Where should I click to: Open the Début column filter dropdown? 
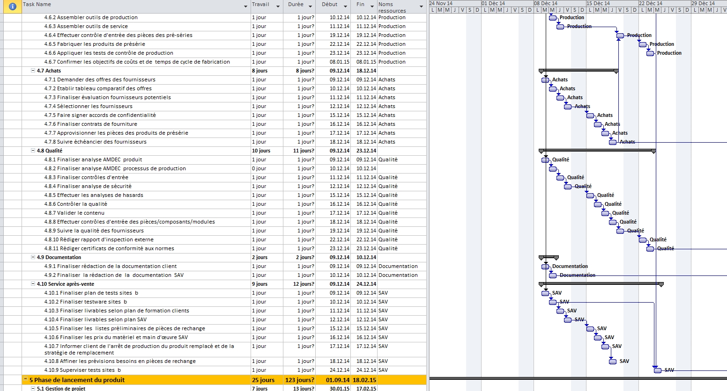346,7
